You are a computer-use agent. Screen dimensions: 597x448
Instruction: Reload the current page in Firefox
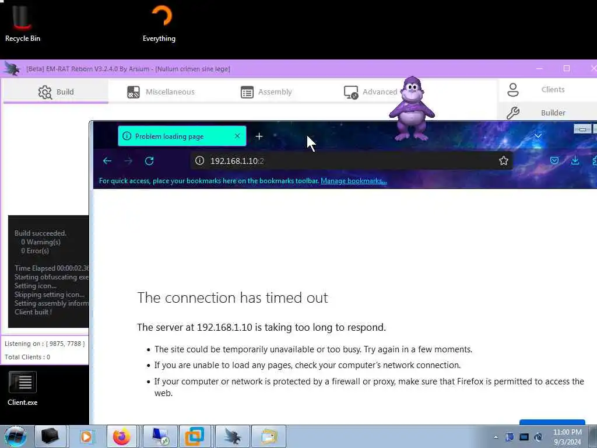pos(149,161)
